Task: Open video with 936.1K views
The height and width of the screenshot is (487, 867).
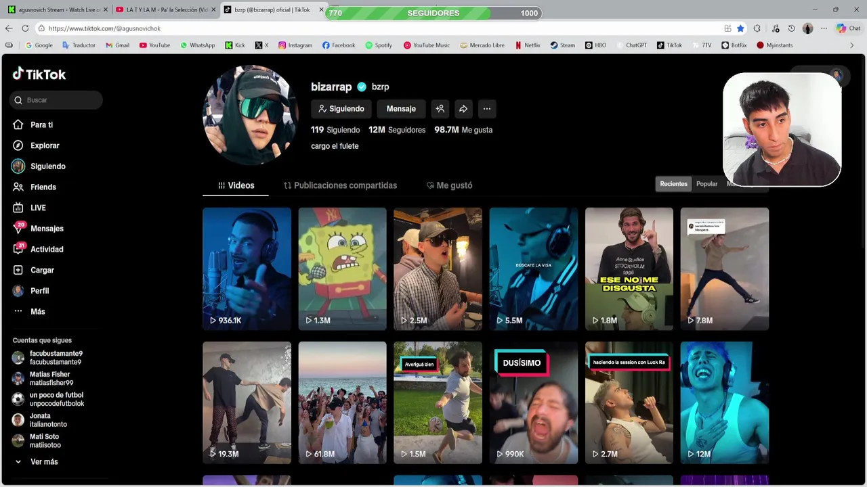Action: (x=247, y=269)
